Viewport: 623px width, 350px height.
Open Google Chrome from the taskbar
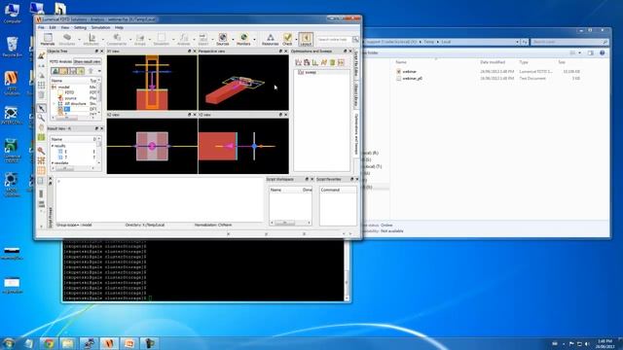pyautogui.click(x=49, y=343)
